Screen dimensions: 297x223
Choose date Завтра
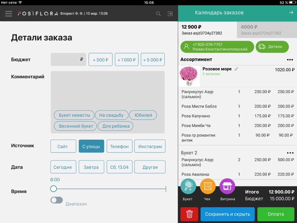pos(91,167)
